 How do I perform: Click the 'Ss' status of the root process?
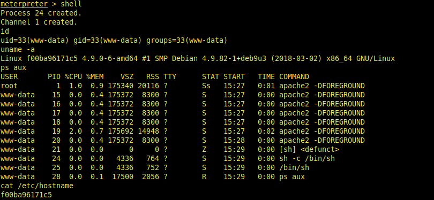pyautogui.click(x=206, y=86)
